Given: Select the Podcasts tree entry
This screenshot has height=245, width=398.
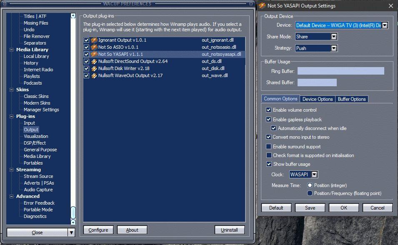Looking at the screenshot, I should click(33, 83).
